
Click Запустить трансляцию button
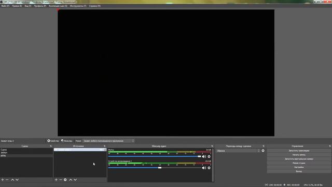[x=299, y=151]
